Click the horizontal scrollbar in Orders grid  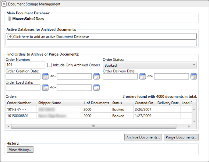point(94,127)
